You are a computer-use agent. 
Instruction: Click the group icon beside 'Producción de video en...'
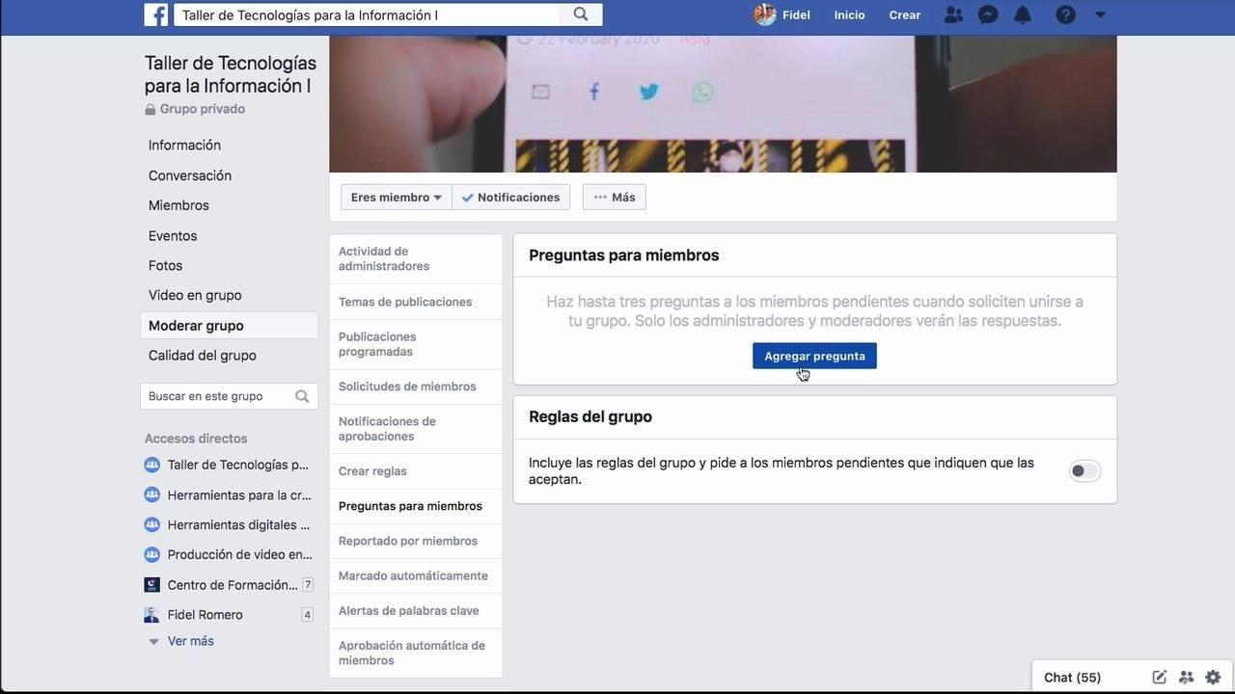pos(151,554)
